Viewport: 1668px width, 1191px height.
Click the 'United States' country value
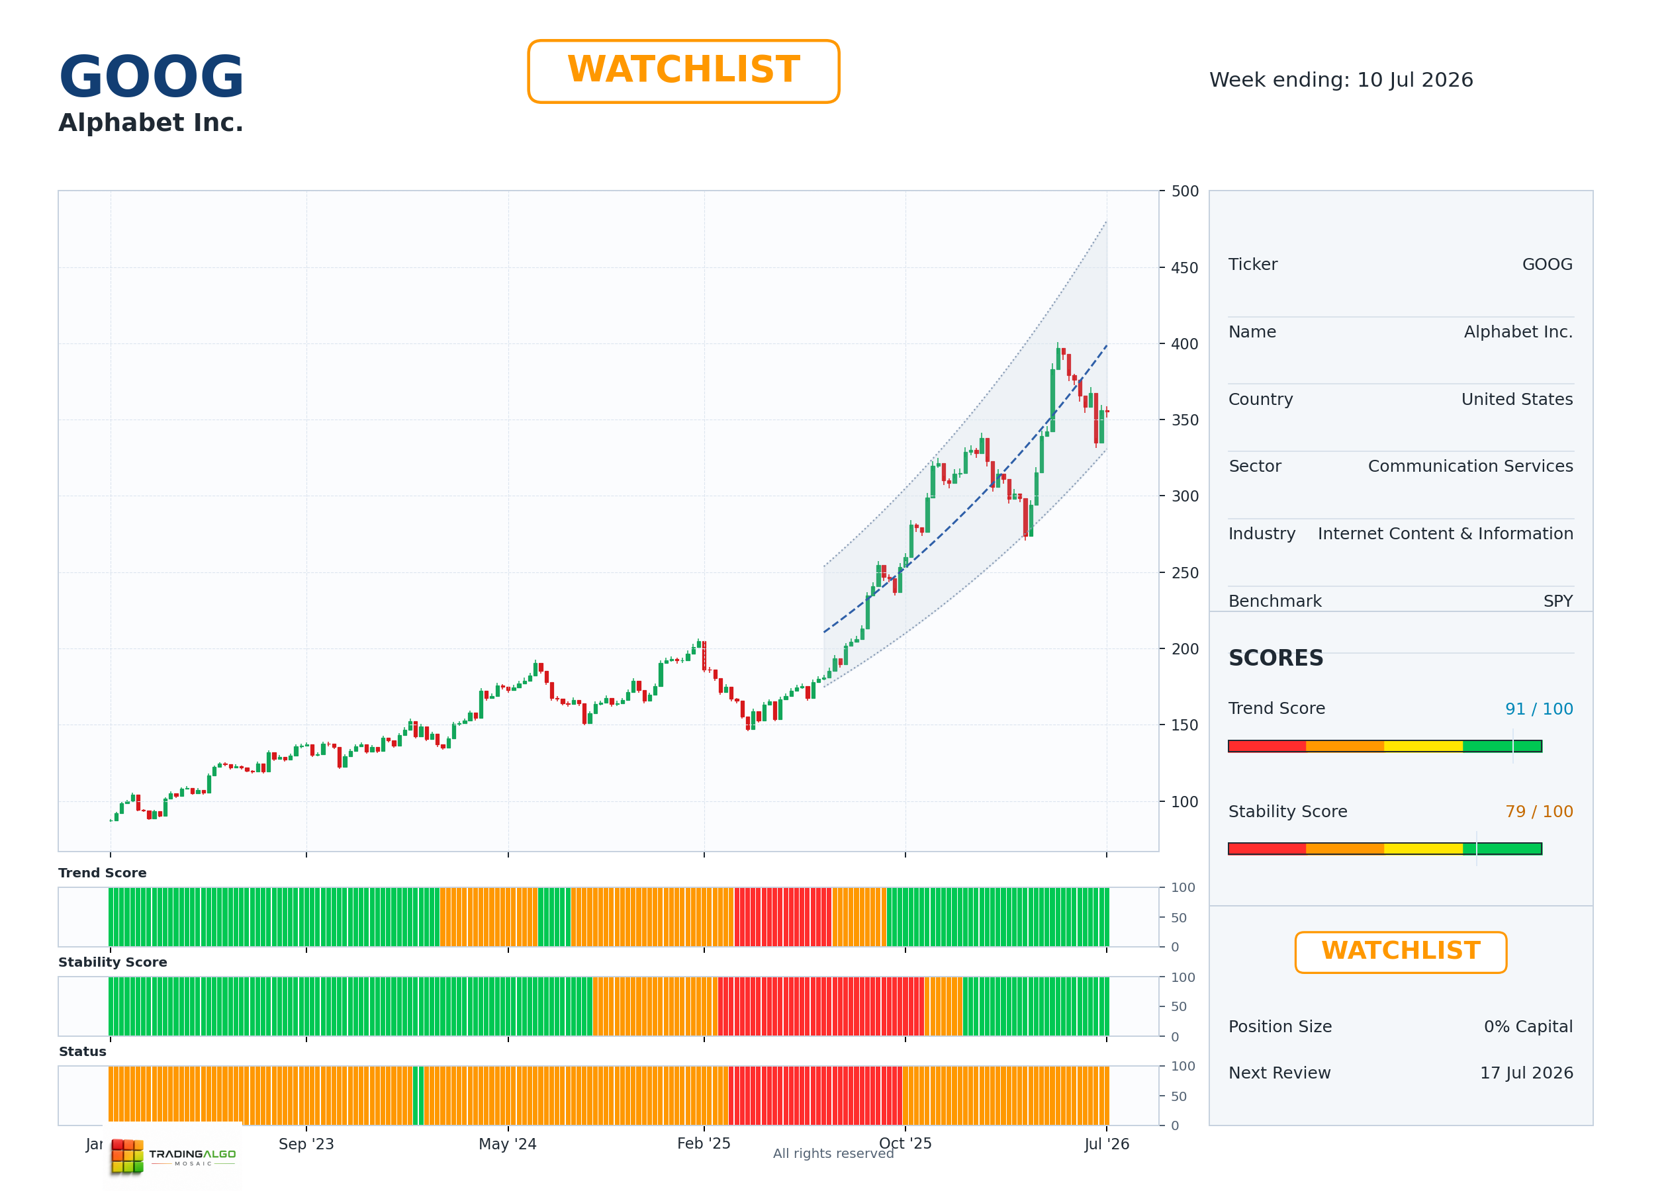1517,400
